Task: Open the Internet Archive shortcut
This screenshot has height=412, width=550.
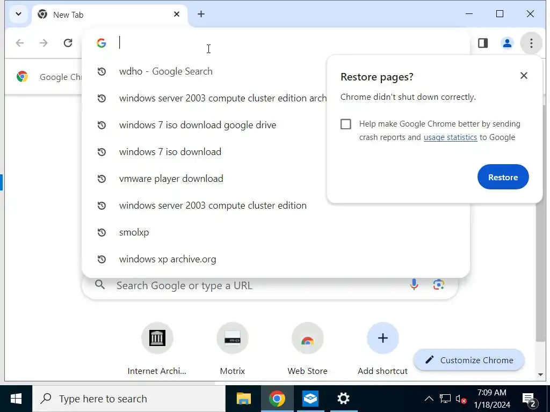Action: (x=157, y=348)
